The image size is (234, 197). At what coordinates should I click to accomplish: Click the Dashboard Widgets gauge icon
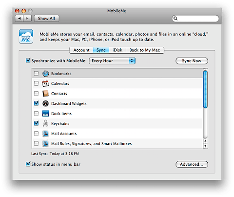point(45,103)
